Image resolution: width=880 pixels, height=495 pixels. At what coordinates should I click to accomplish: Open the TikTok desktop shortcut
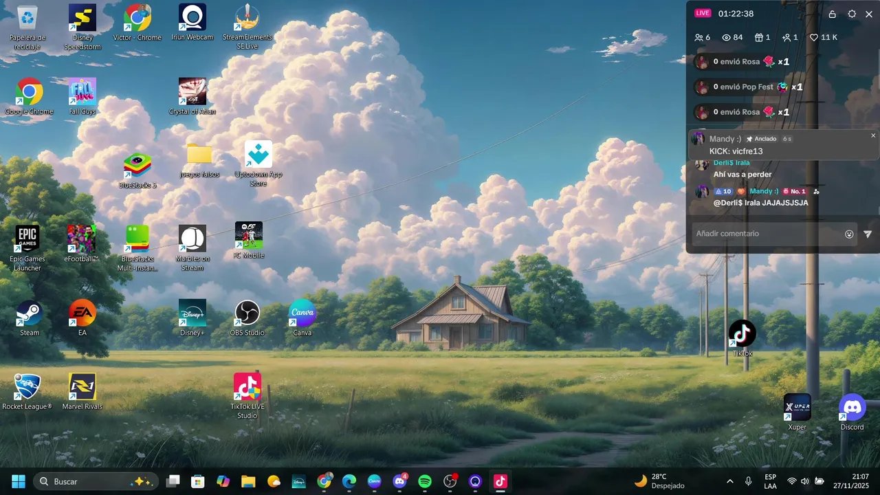742,339
